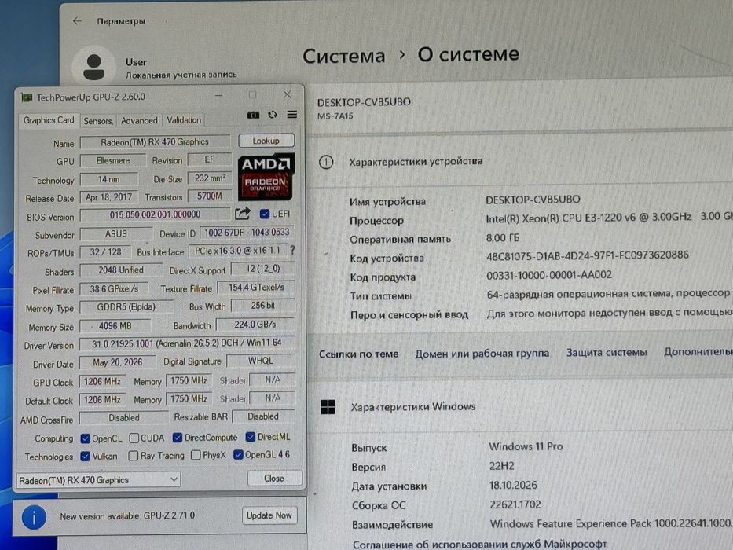Click the GPU-Z title bar app icon

pyautogui.click(x=26, y=97)
